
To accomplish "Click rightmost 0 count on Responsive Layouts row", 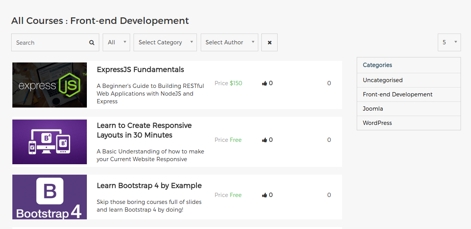I will 329,140.
